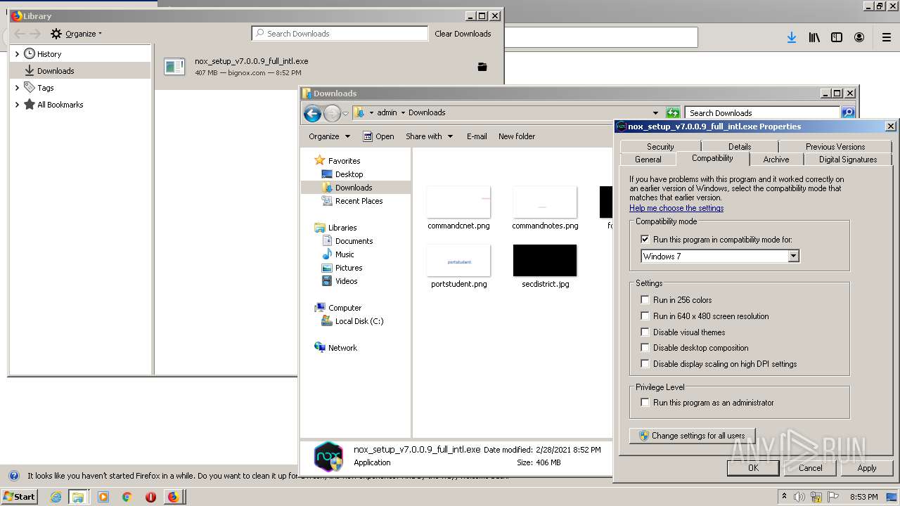The image size is (900, 506).
Task: Open media player from the taskbar
Action: click(x=103, y=497)
